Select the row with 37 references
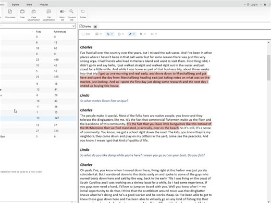 [x=38, y=125]
